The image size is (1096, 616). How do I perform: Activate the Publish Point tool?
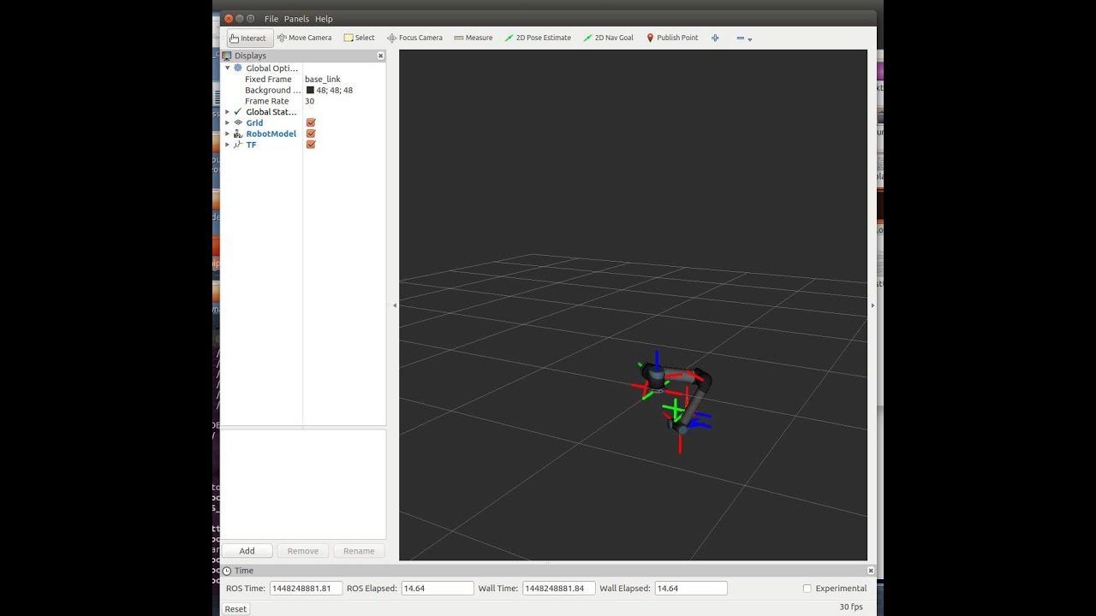[x=672, y=38]
